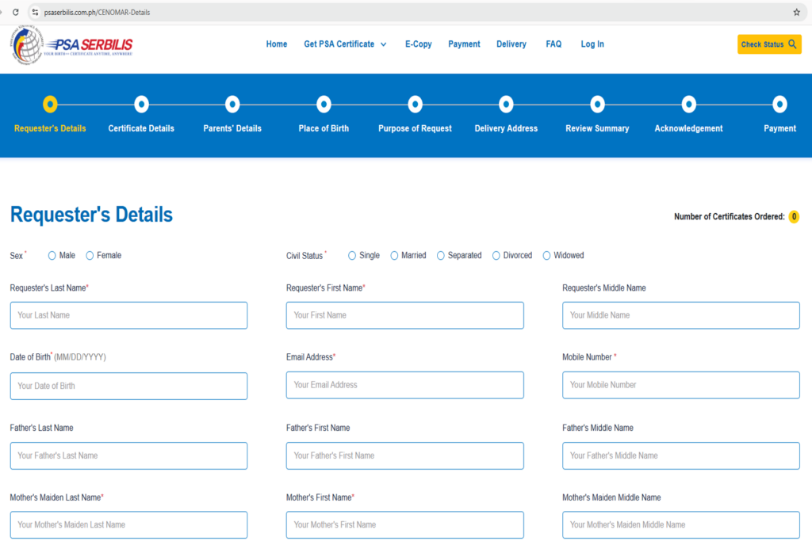Click the Delivery Address step label

[506, 128]
